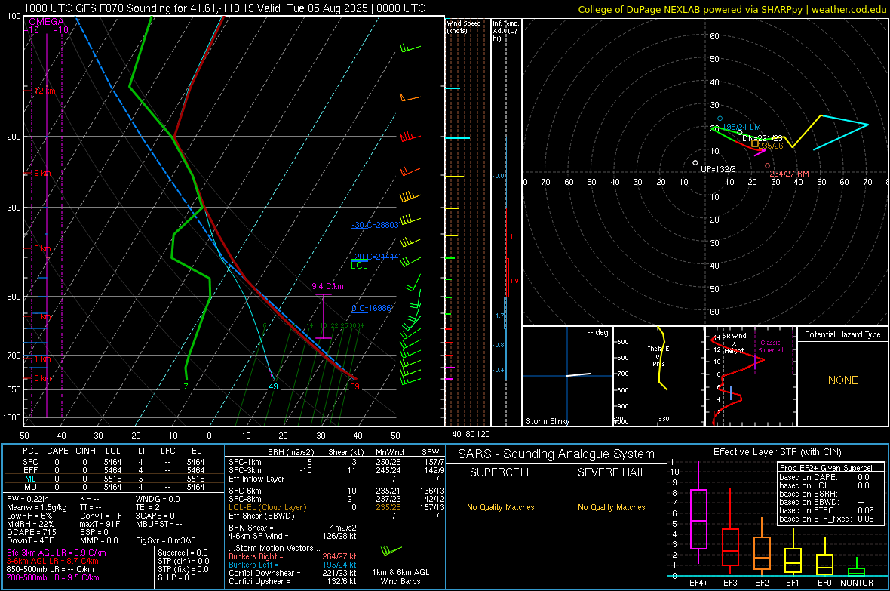Click the DN=221/23 hodograph label
The image size is (890, 591).
763,138
